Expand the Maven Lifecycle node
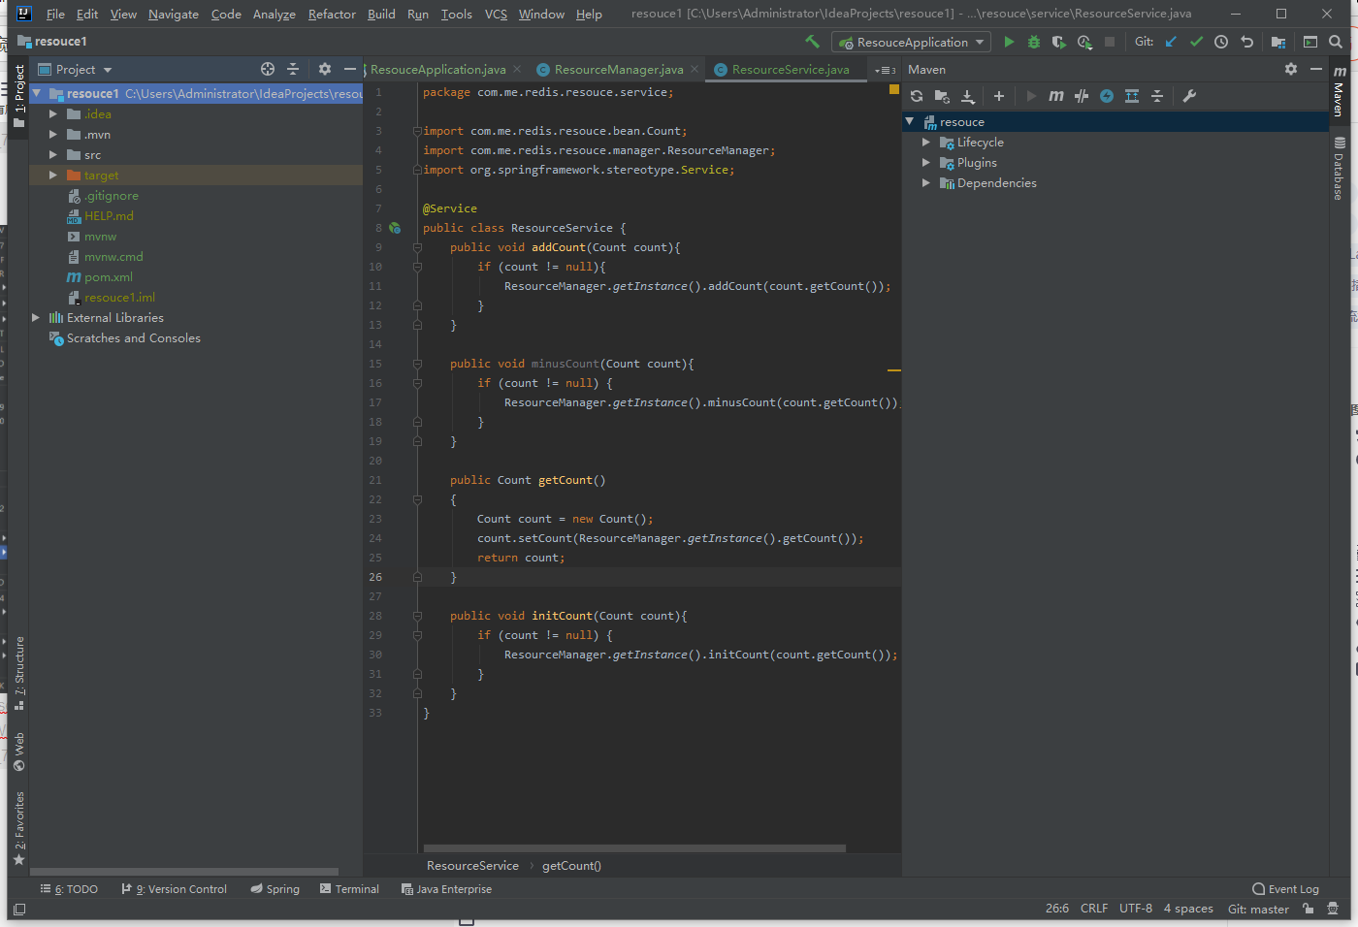Viewport: 1358px width, 927px height. (x=926, y=142)
